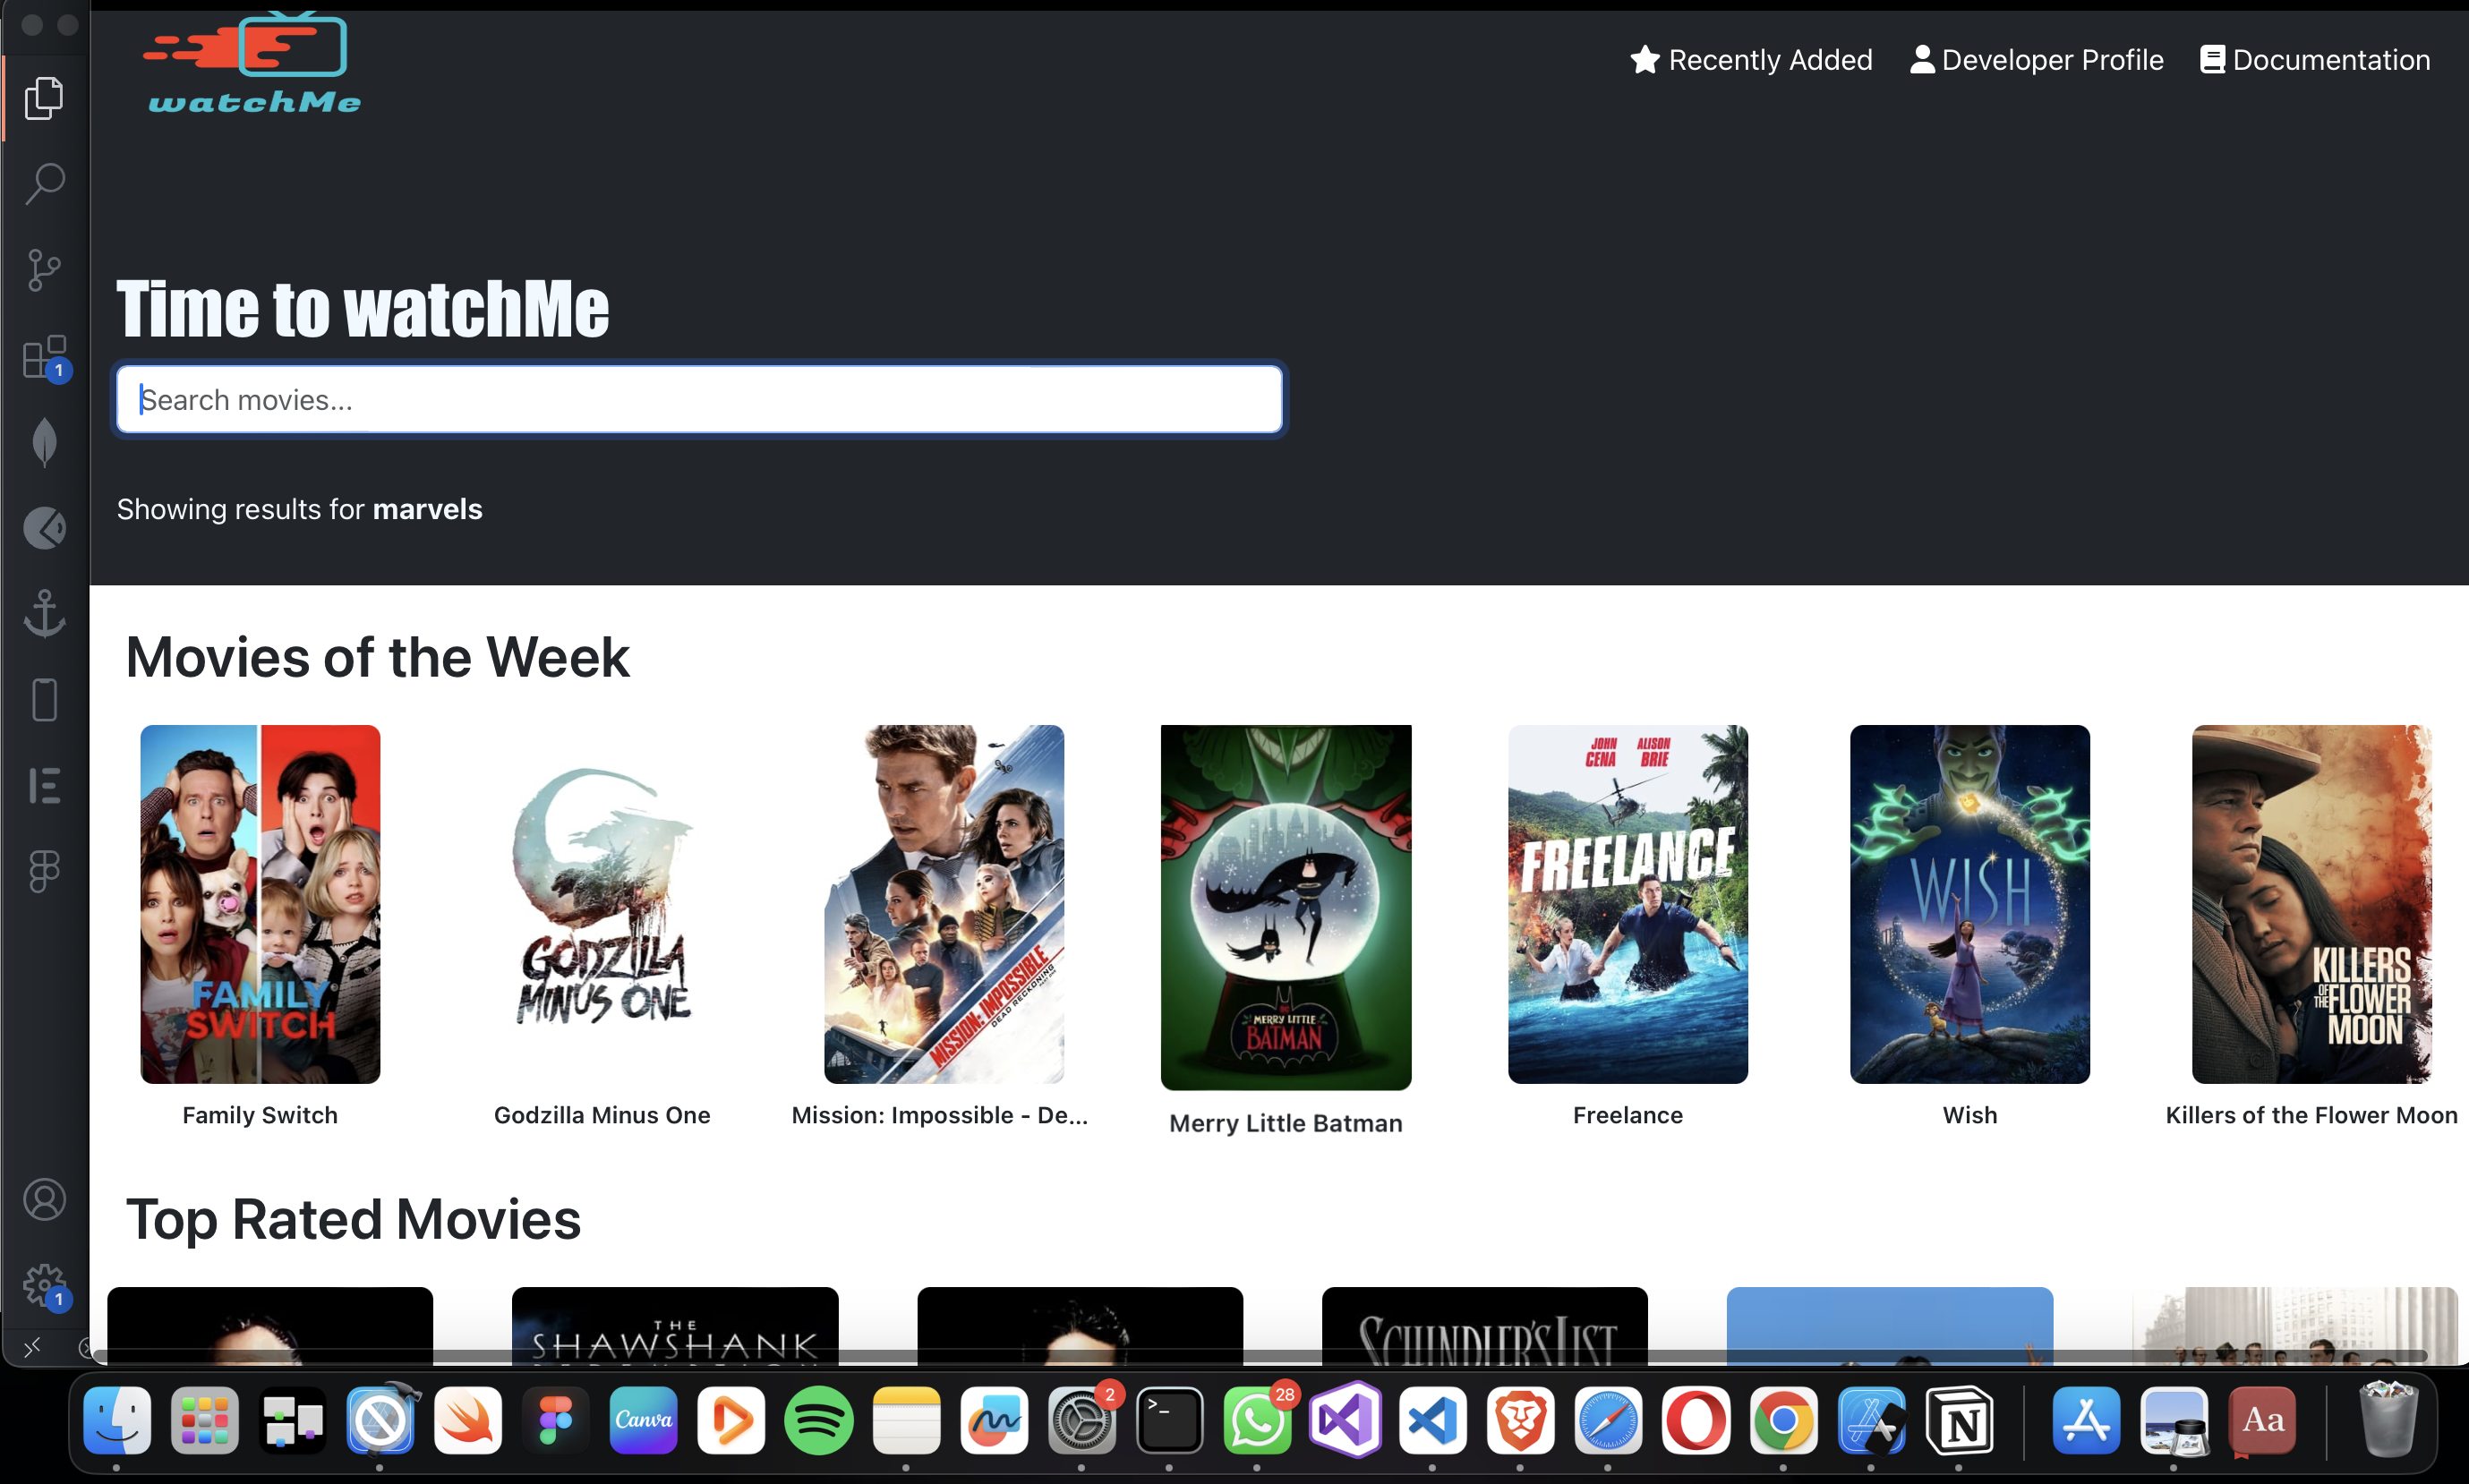Open Swift Playgrounds from the dock
2469x1484 pixels.
[467, 1419]
